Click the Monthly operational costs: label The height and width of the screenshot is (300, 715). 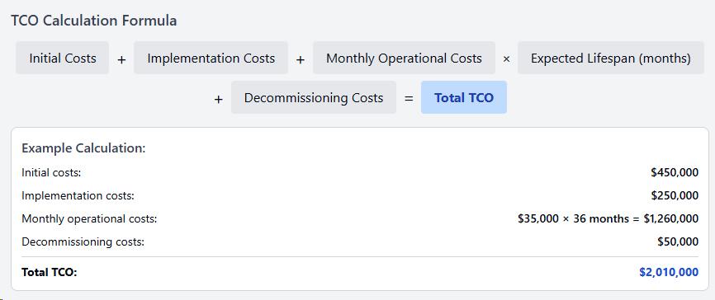pyautogui.click(x=89, y=219)
